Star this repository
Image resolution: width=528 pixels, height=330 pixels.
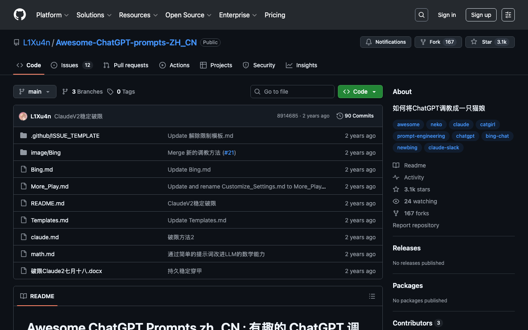coord(490,42)
